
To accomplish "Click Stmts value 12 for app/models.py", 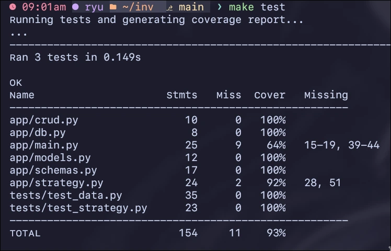I will (x=191, y=158).
